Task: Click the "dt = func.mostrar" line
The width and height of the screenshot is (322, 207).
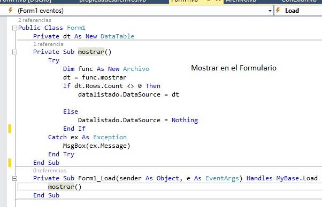Action: (x=95, y=77)
